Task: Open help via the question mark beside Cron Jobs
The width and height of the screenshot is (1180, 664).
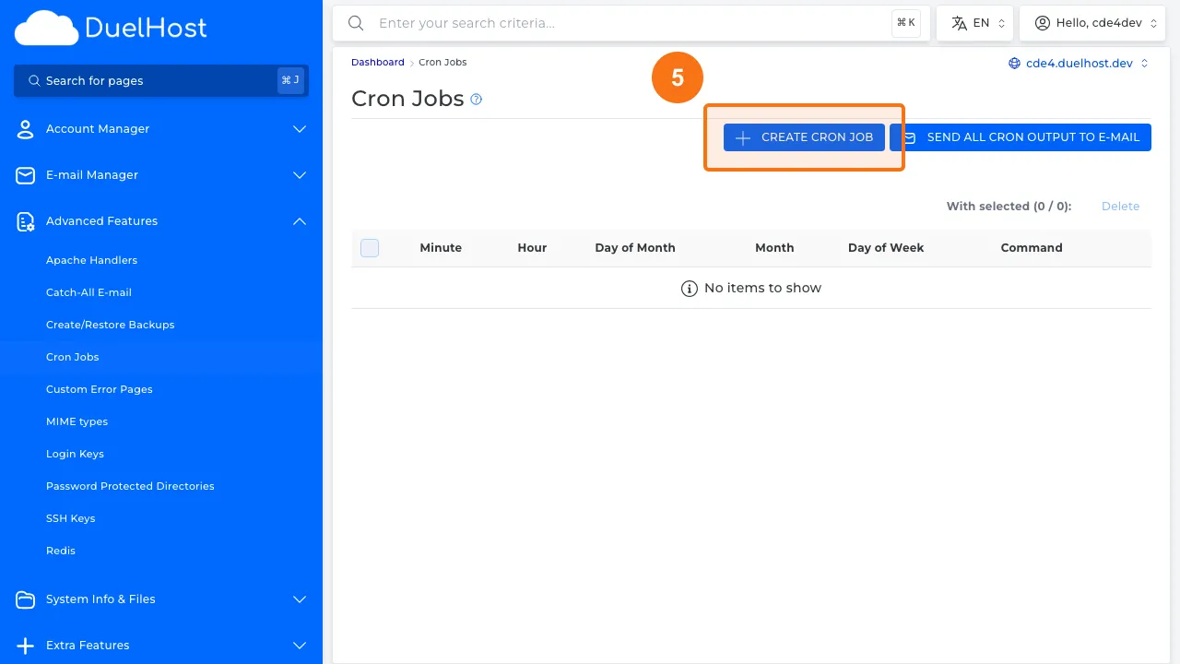Action: coord(476,99)
